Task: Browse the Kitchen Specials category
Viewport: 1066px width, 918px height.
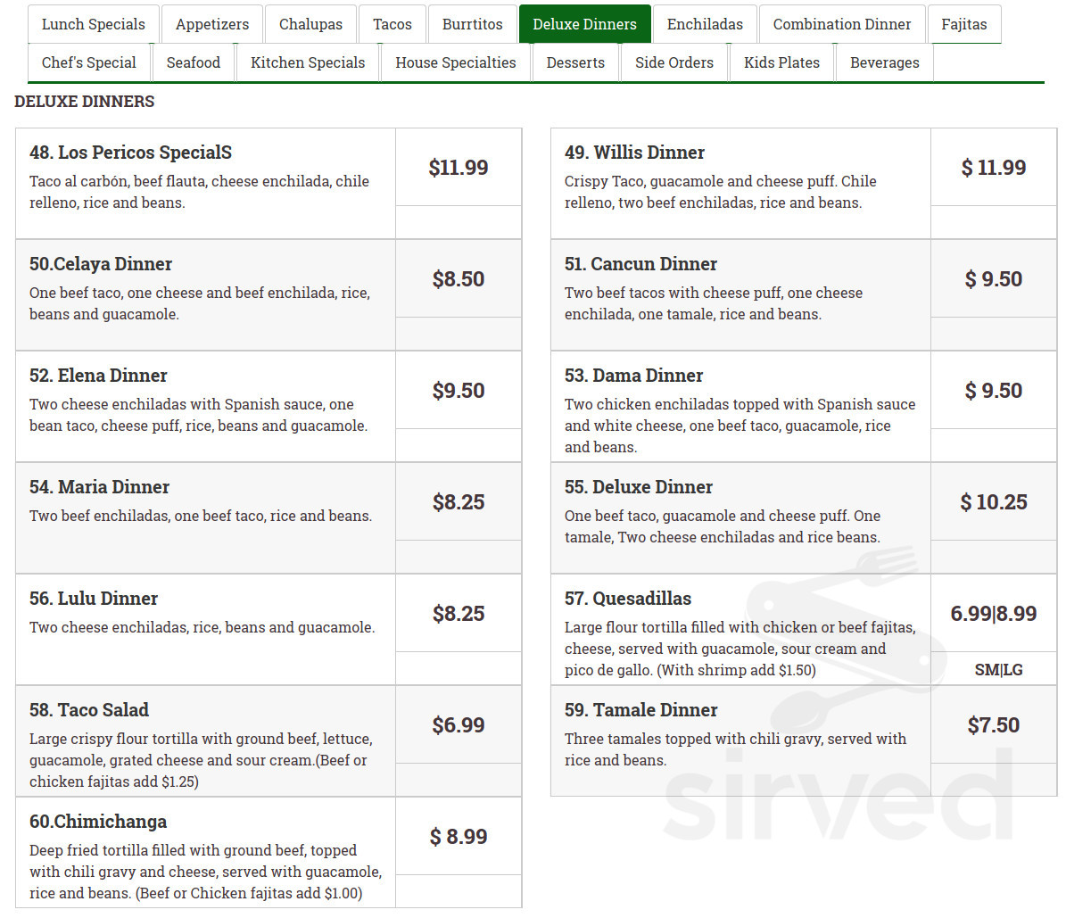Action: (x=307, y=62)
